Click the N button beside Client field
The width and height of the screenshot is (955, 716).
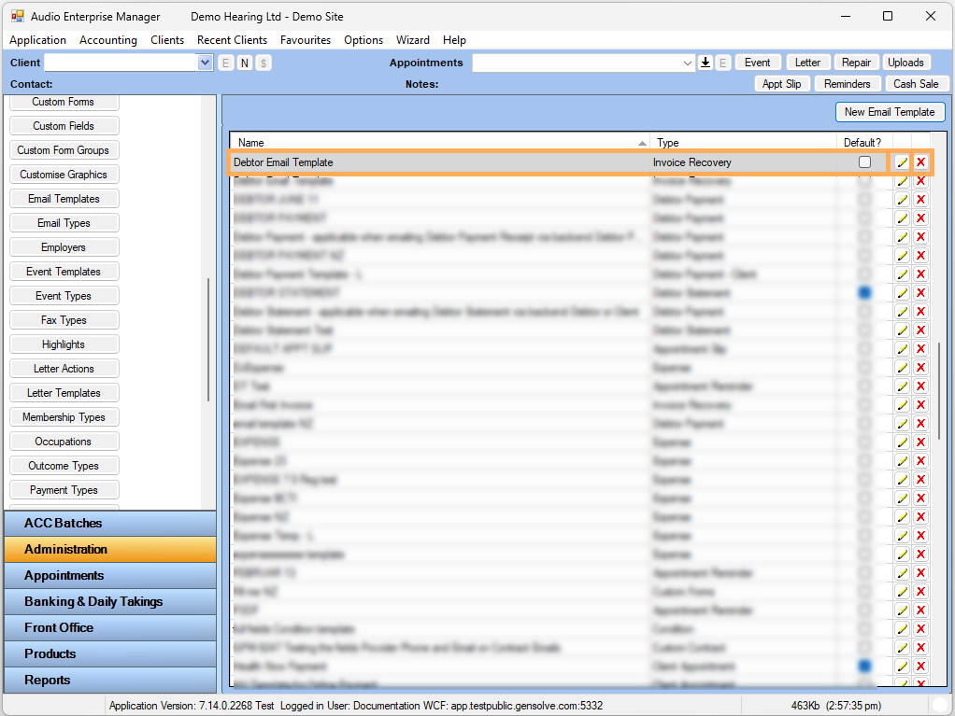245,63
